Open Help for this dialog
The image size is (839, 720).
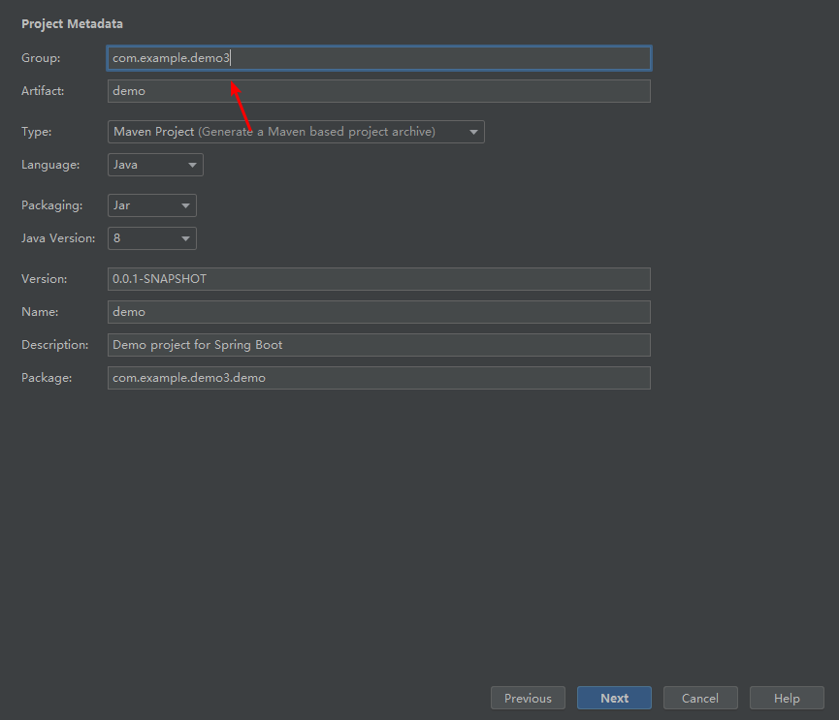[787, 698]
